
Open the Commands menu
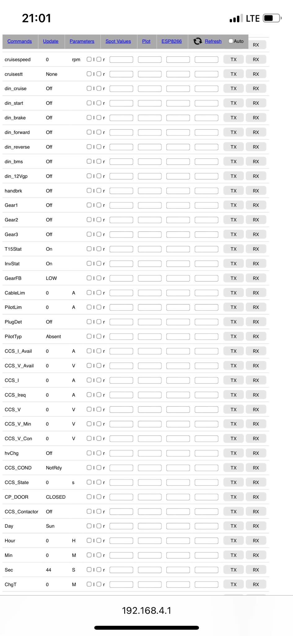(x=20, y=41)
